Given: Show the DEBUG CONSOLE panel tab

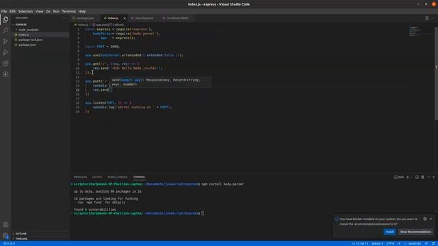Looking at the screenshot, I should click(x=117, y=177).
